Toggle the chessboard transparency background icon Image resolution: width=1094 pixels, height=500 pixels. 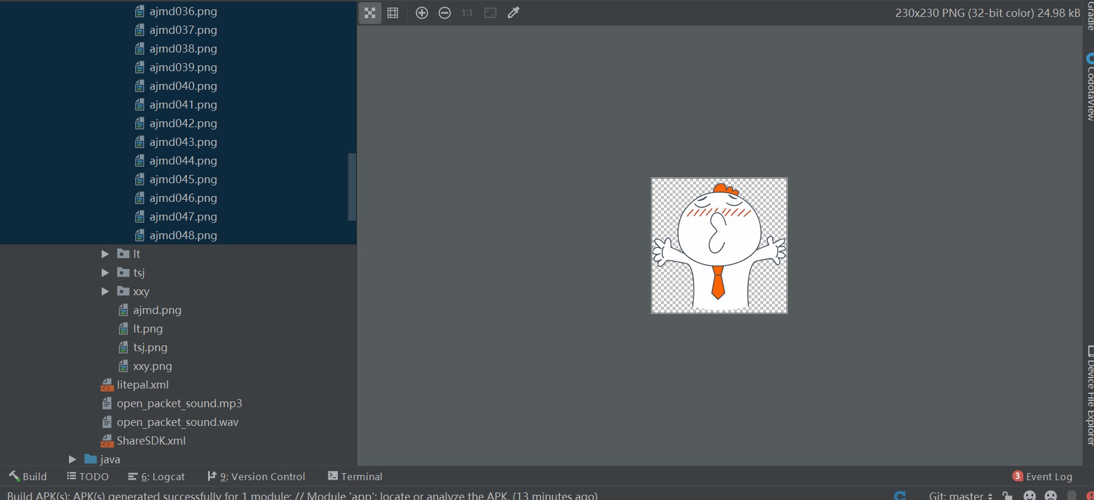coord(370,13)
